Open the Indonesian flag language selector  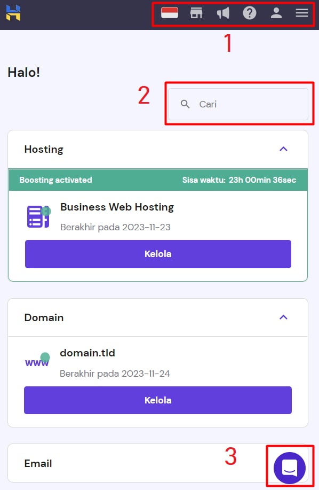click(x=169, y=13)
